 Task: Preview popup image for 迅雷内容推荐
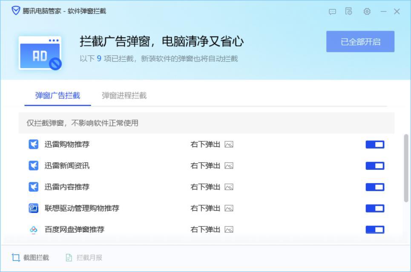point(229,187)
